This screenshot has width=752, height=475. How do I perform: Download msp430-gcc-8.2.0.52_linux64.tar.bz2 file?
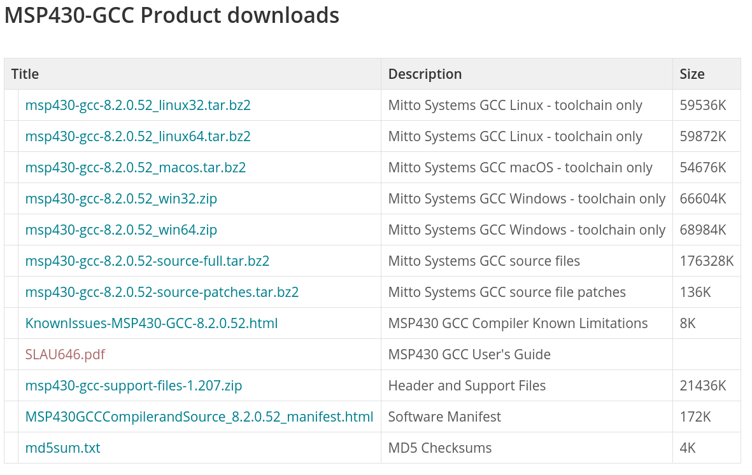point(138,136)
